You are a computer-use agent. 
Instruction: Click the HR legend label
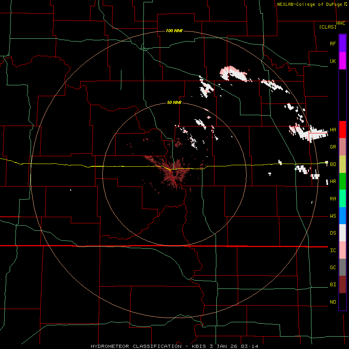(333, 181)
